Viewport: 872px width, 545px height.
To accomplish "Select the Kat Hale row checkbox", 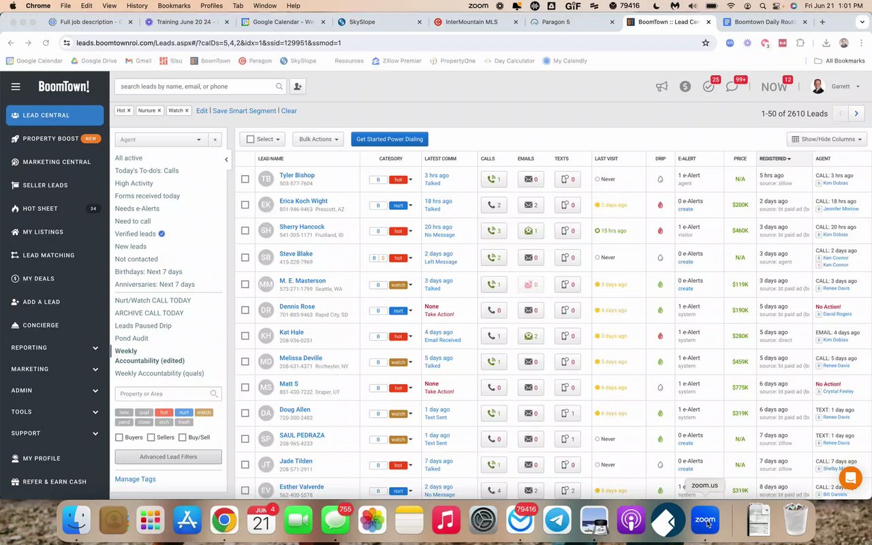I will tap(245, 336).
